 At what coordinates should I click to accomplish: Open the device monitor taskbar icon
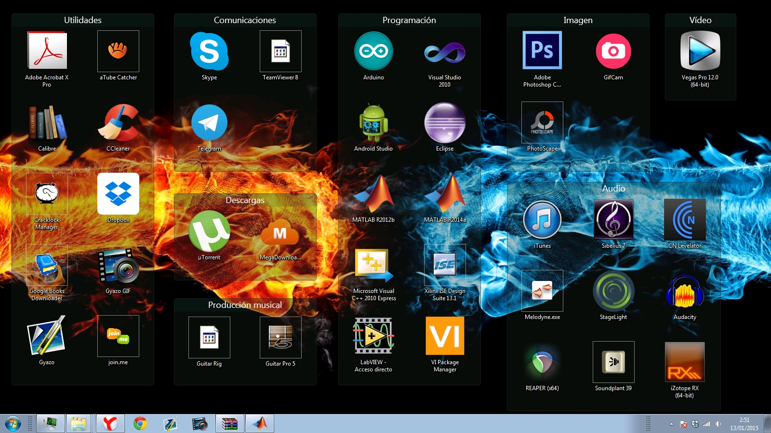point(50,423)
